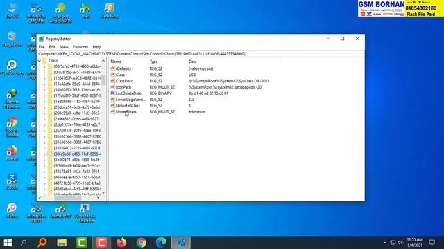444x249 pixels.
Task: Select the UpperFilters value icon
Action: pos(112,112)
